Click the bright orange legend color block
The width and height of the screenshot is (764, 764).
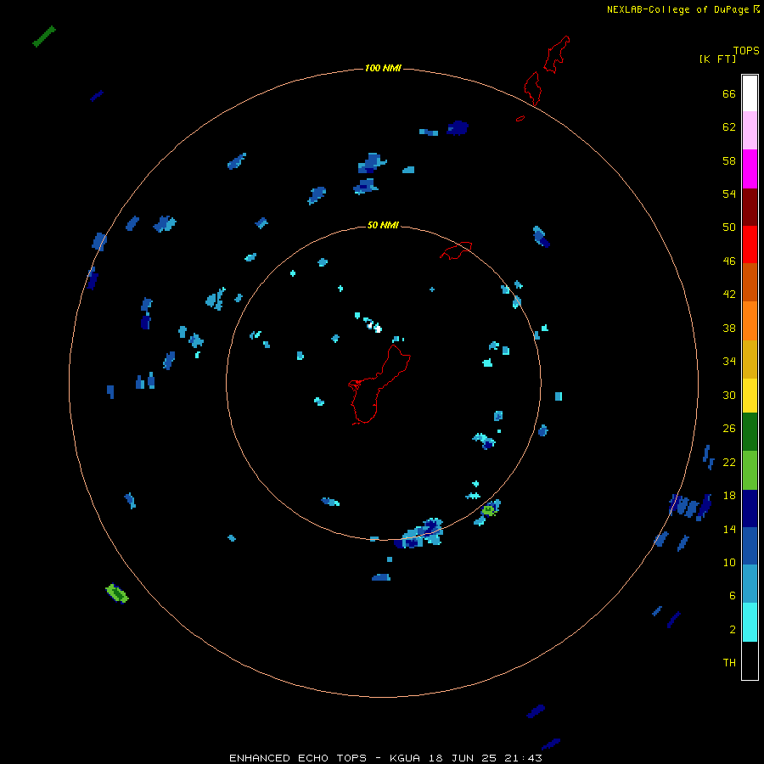click(750, 321)
